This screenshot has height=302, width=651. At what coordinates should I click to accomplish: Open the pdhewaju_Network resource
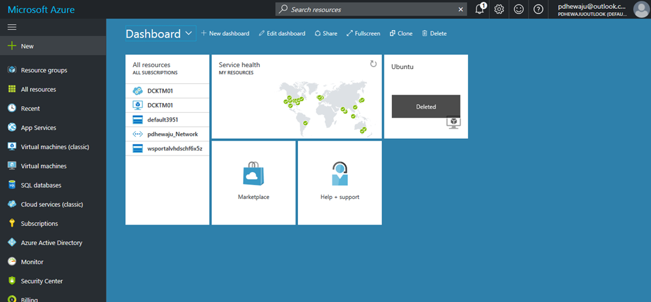[168, 134]
